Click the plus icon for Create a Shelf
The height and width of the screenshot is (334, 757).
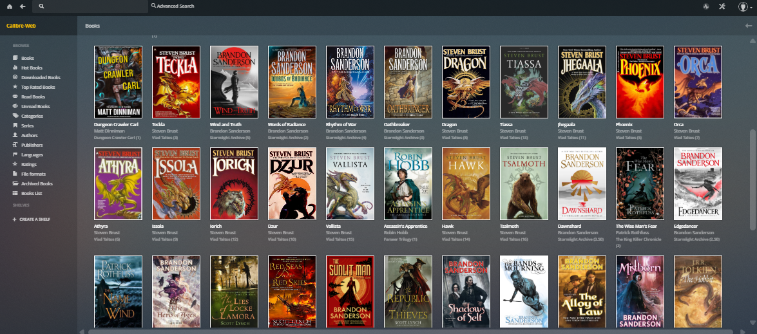click(x=14, y=219)
